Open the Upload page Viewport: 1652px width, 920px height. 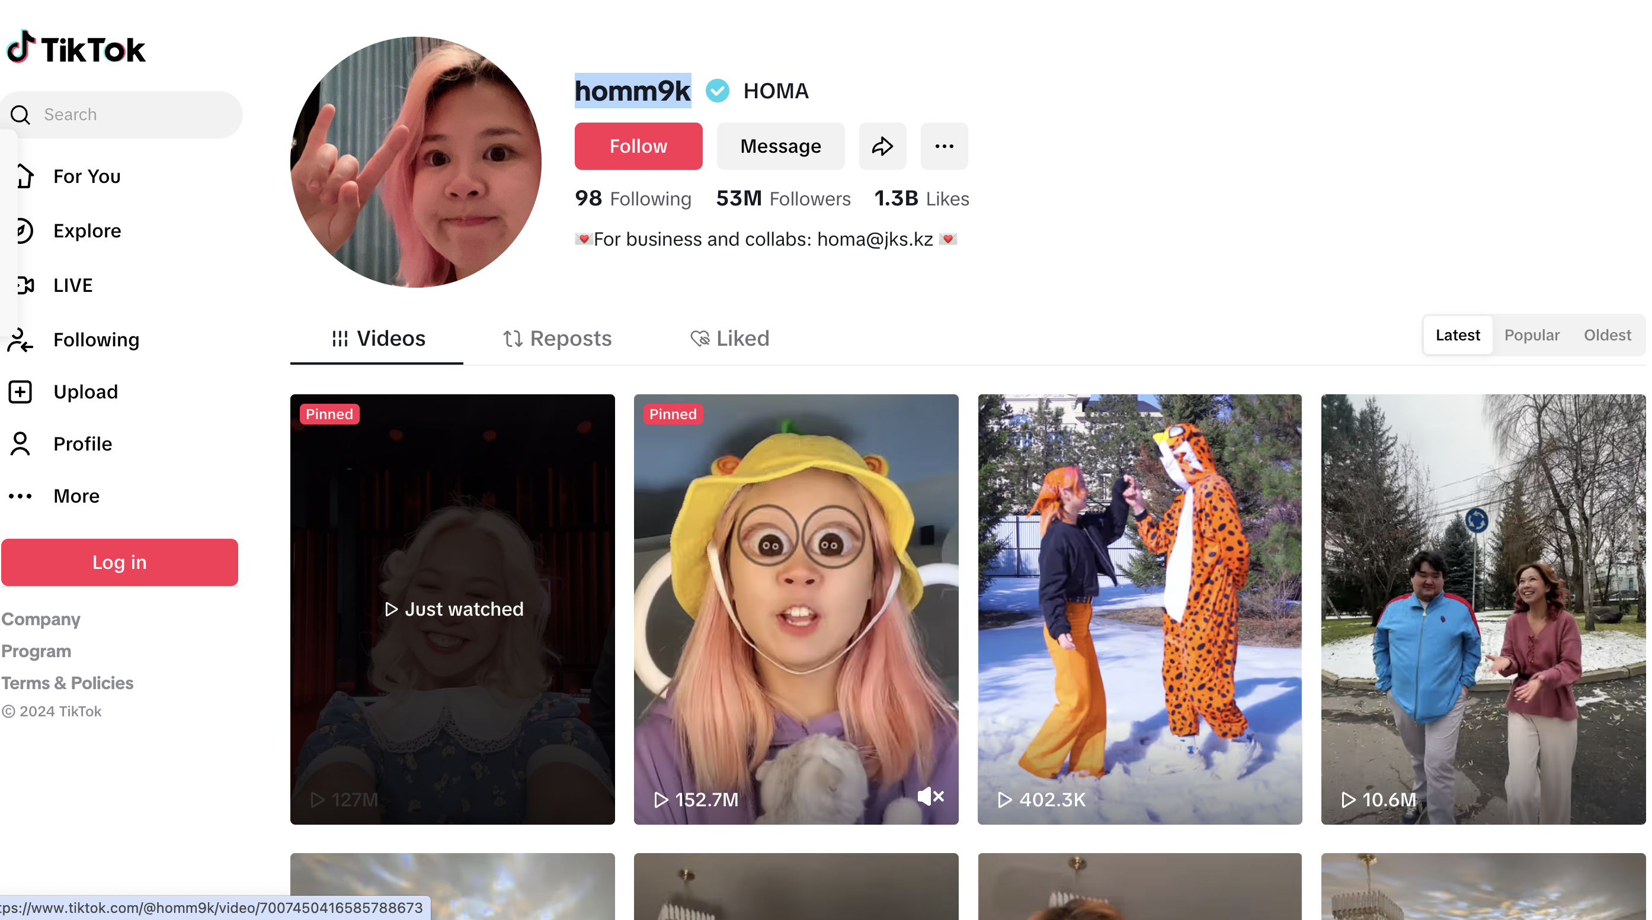point(85,391)
